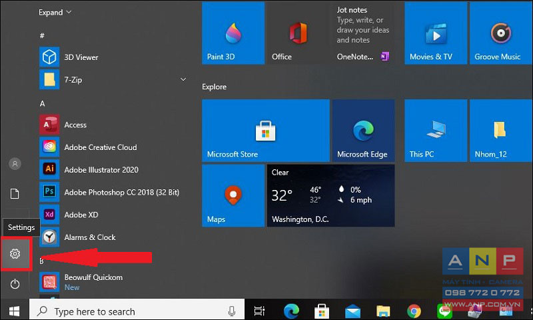Open the Microsoft Edge tile
Image resolution: width=533 pixels, height=320 pixels.
click(363, 131)
